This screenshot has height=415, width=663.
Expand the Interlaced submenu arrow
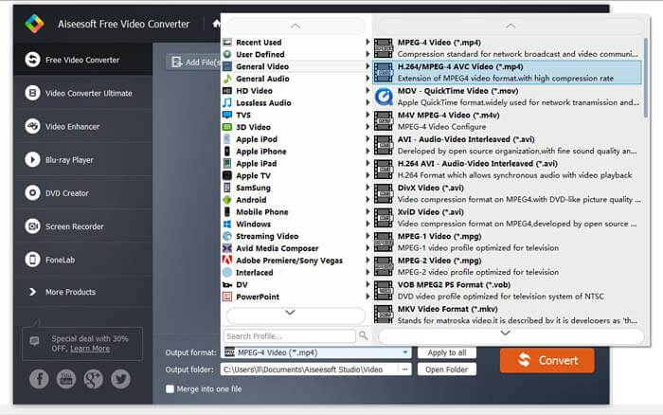coord(367,273)
